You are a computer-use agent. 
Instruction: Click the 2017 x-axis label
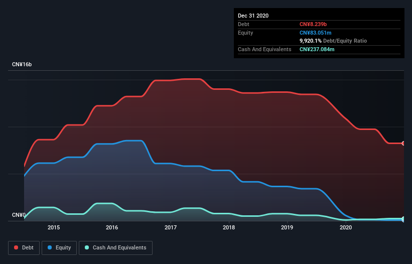pos(171,227)
